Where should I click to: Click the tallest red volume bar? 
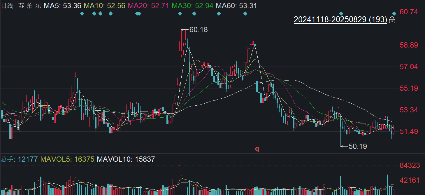180,180
